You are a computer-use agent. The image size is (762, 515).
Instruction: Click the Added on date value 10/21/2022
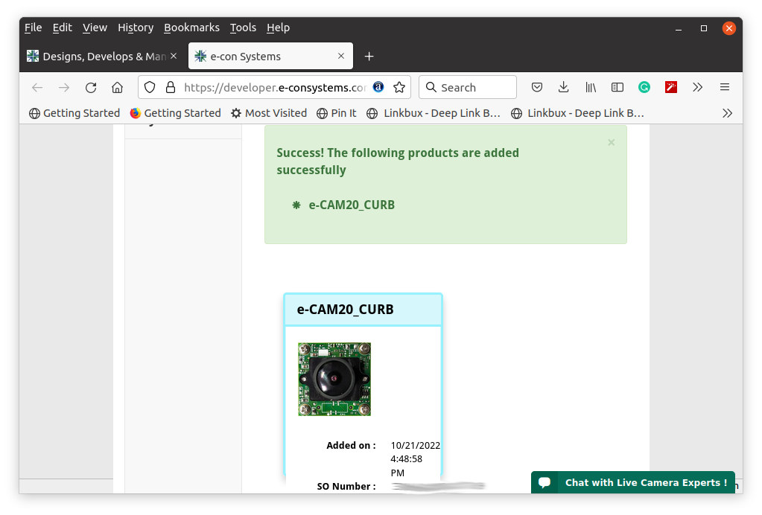[416, 445]
